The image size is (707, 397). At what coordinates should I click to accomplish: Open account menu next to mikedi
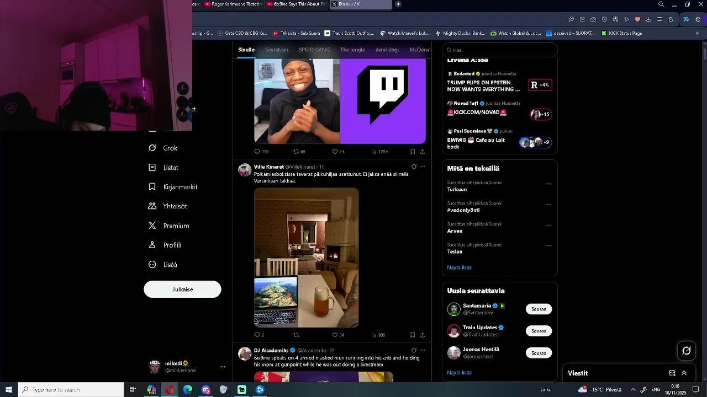[x=223, y=367]
